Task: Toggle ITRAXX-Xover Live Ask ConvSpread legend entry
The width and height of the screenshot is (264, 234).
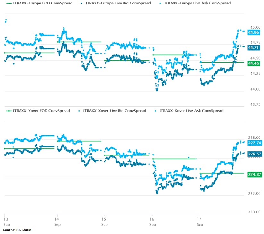Action: (x=191, y=111)
